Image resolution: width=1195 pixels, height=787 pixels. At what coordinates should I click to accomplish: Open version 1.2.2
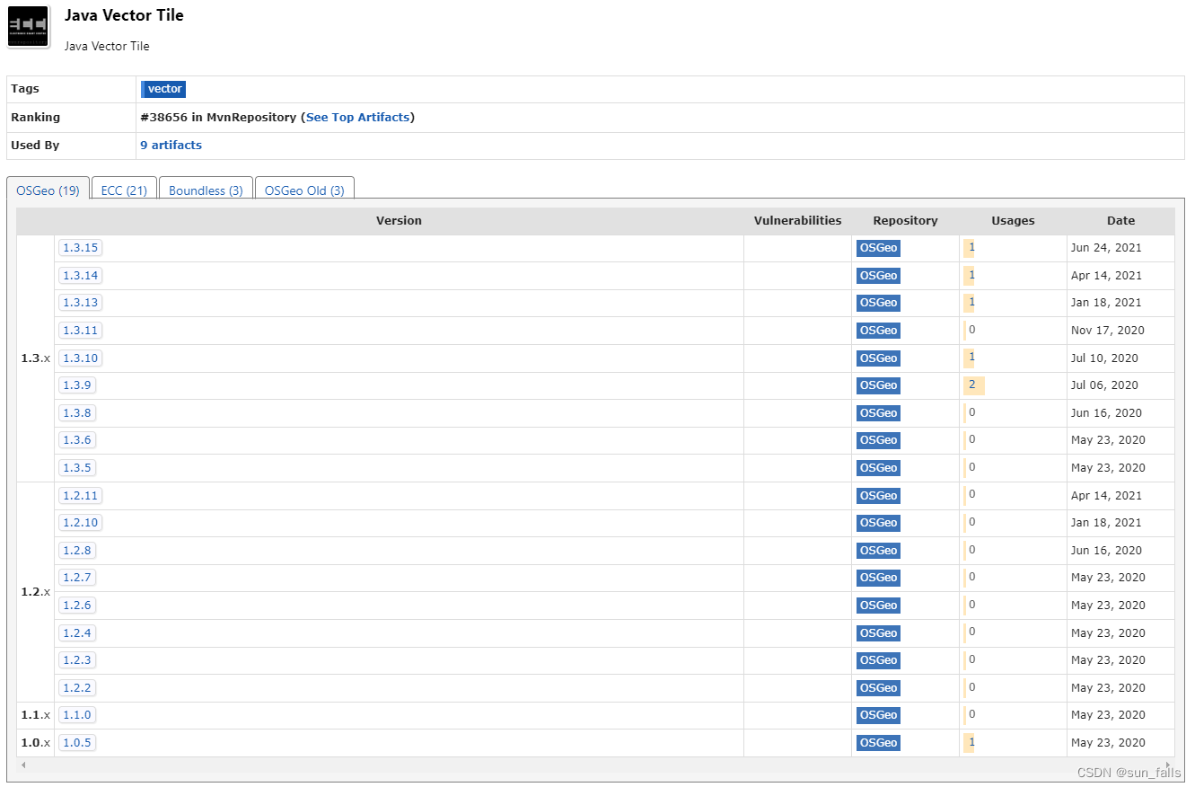point(77,687)
